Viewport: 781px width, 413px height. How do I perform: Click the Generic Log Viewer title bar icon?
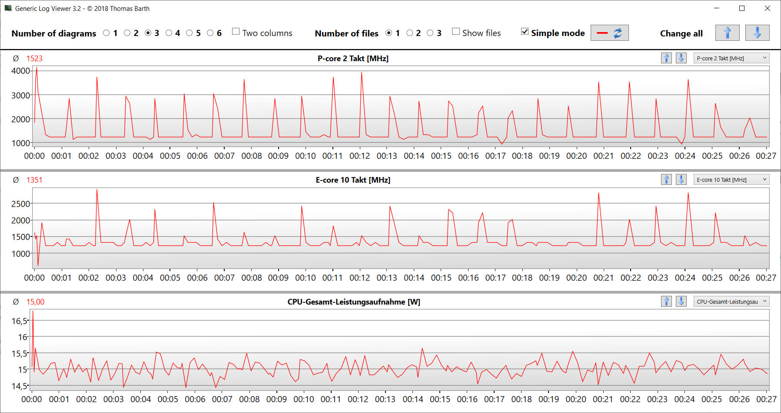[8, 8]
